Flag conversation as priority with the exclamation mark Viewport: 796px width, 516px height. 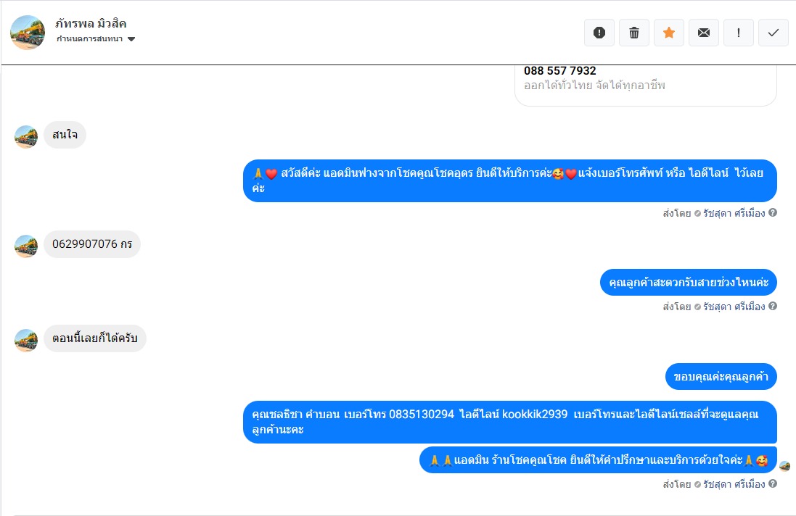739,33
